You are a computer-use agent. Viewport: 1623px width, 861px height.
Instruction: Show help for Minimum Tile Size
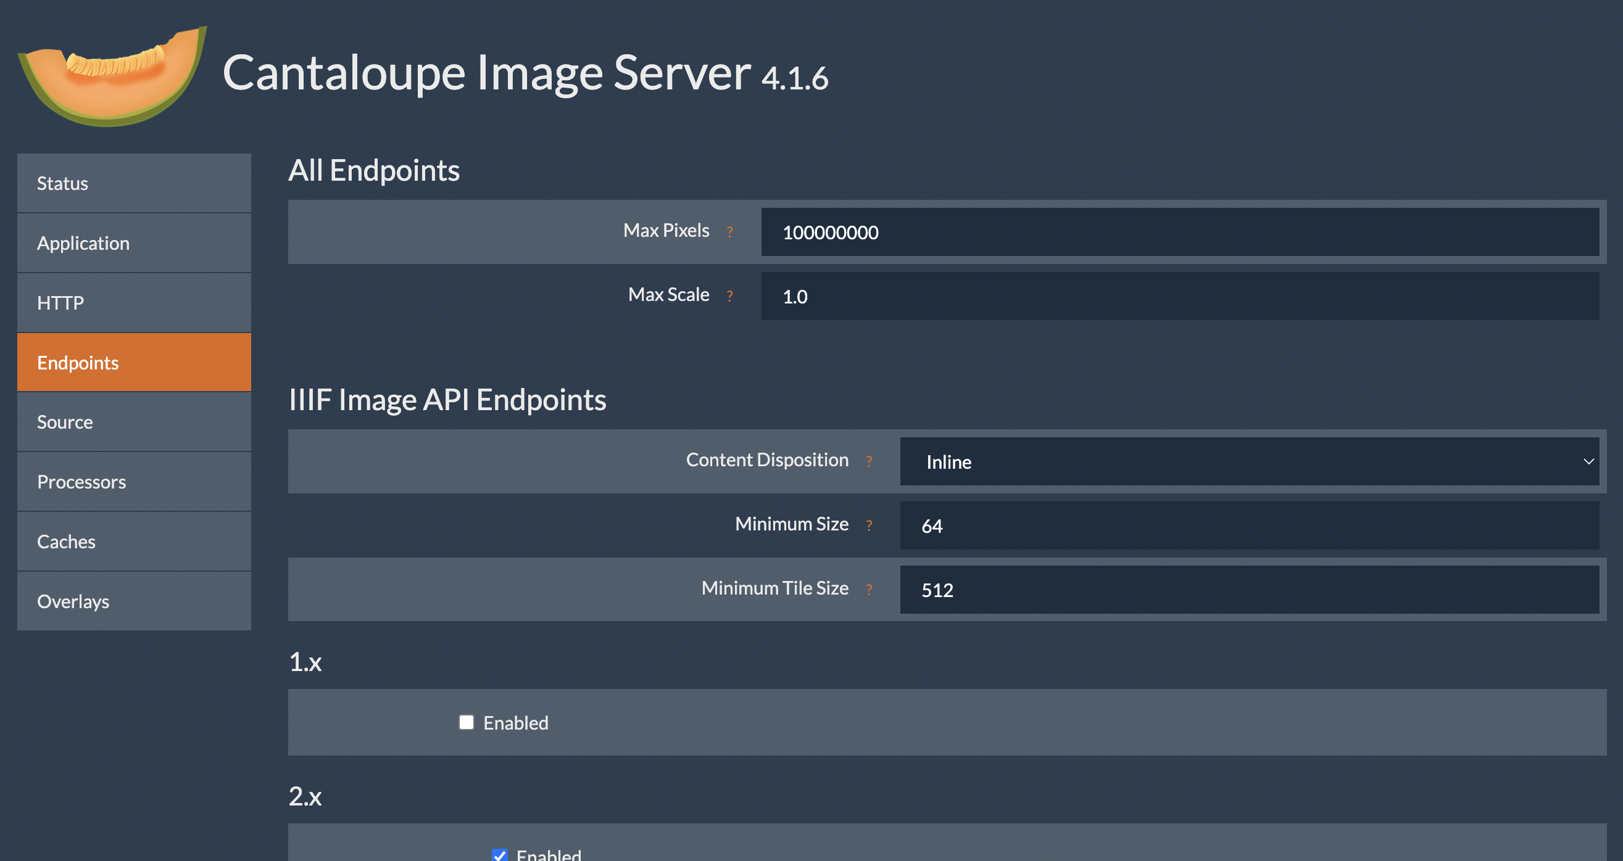coord(869,590)
